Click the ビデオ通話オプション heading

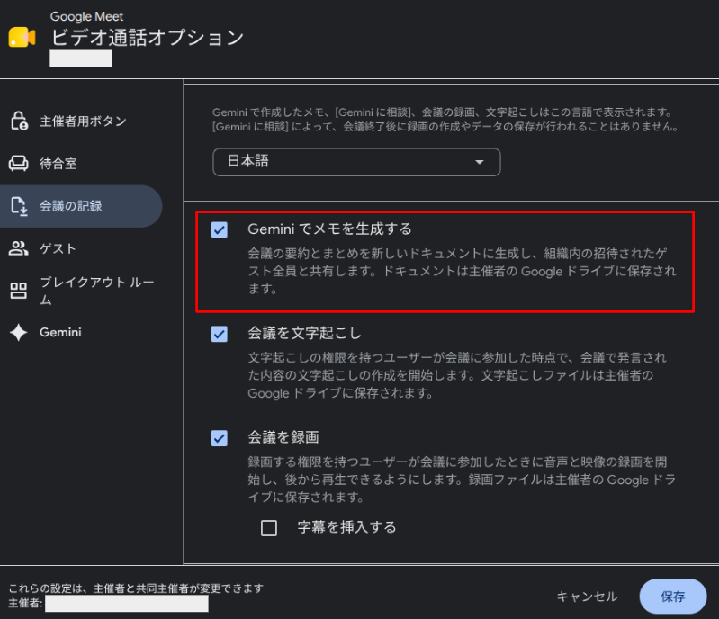(148, 38)
